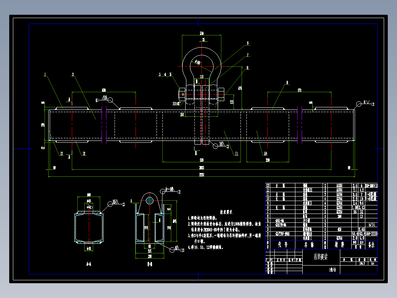Select part callout number 7 near shackle
Image resolution: width=397 pixels, height=298 pixels.
point(247,55)
